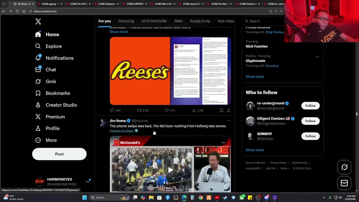Switch to the Following tab
359x202 pixels.
pos(126,21)
